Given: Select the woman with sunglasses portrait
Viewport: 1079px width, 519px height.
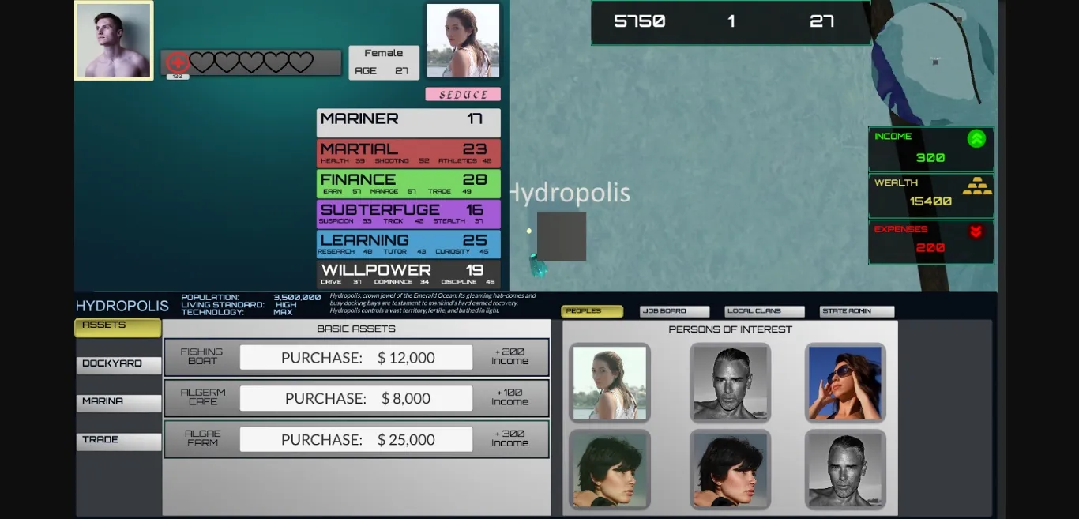Looking at the screenshot, I should 844,382.
